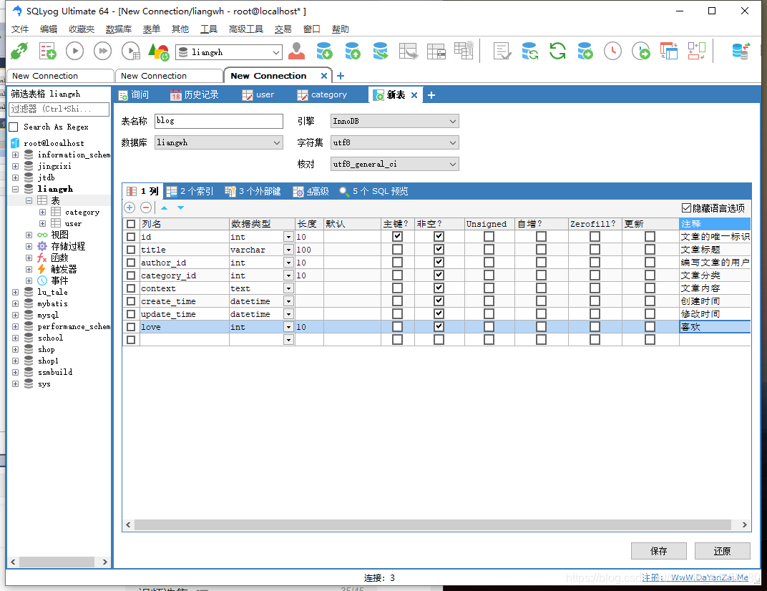Image resolution: width=767 pixels, height=591 pixels.
Task: Open toolbar database selector liangwh
Action: (229, 52)
